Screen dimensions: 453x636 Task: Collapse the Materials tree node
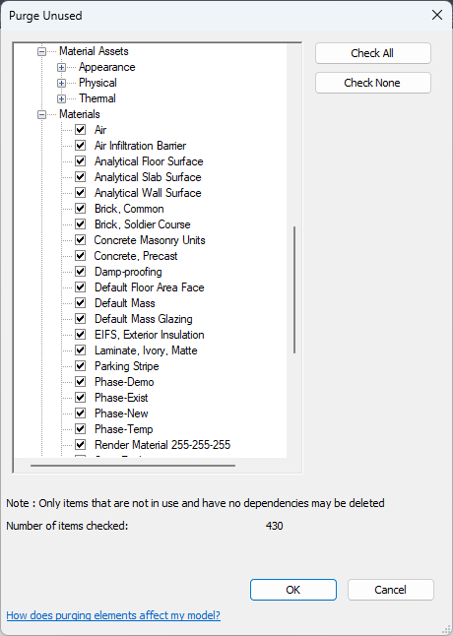[41, 115]
